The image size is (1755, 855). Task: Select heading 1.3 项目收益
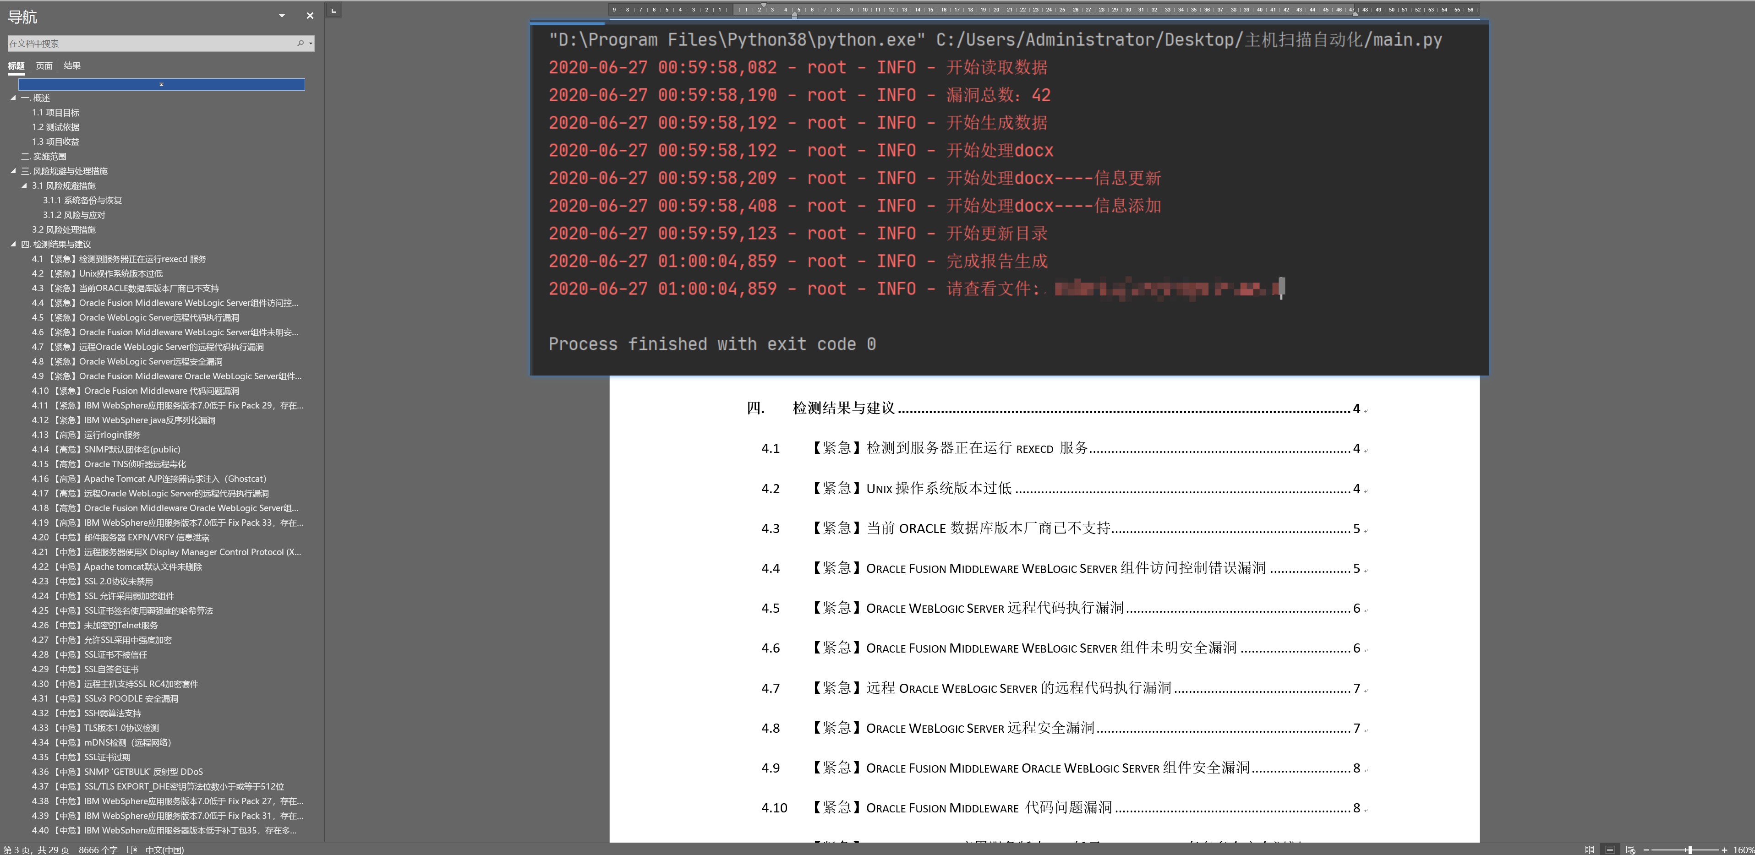coord(56,142)
